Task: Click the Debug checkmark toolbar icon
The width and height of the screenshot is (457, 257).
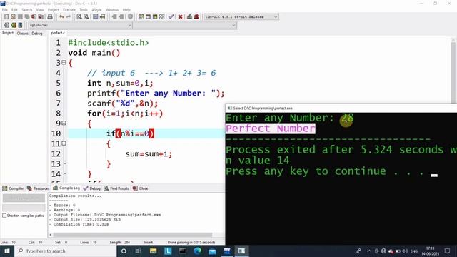Action: 171,17
